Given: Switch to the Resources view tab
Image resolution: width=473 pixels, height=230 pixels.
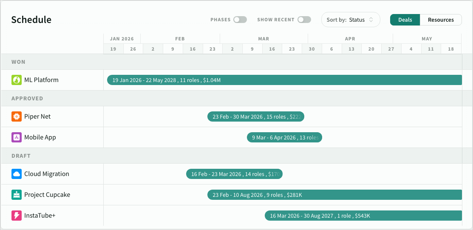Looking at the screenshot, I should click(x=441, y=20).
